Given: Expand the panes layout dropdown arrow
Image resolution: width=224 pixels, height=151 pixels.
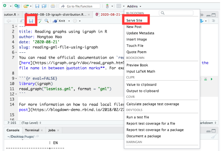Looking at the screenshot, I should click(x=124, y=6).
